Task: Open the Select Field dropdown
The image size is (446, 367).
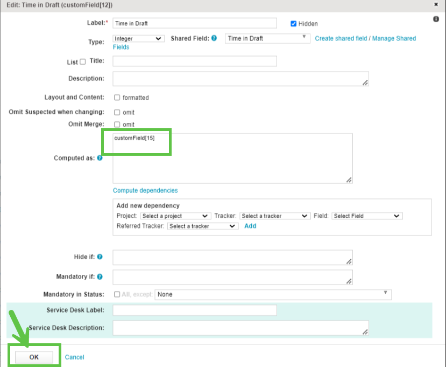Action: (x=367, y=216)
